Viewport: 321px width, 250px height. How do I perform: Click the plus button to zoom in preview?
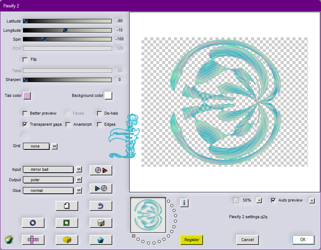pos(259,200)
